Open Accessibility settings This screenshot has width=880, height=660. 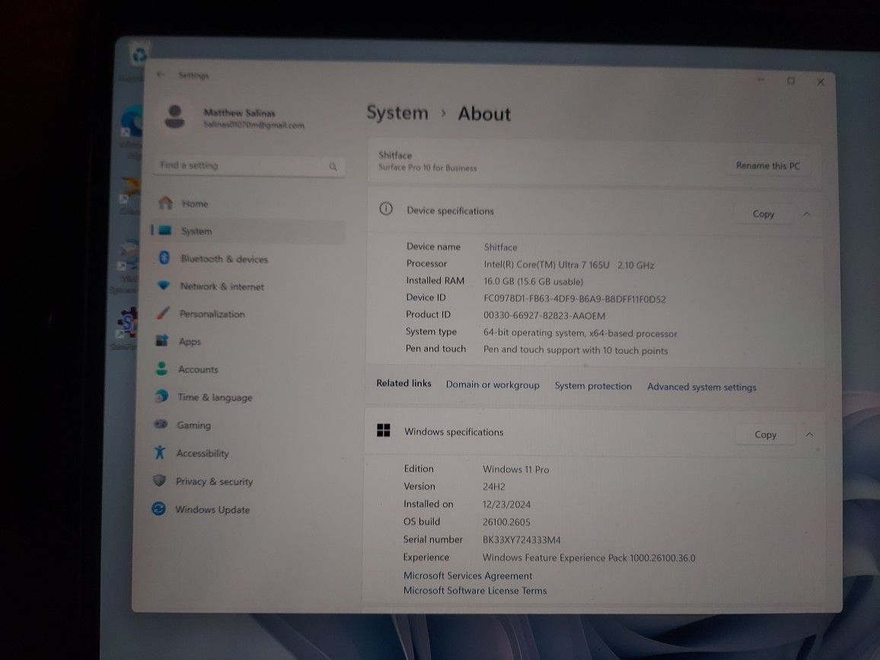click(x=202, y=453)
